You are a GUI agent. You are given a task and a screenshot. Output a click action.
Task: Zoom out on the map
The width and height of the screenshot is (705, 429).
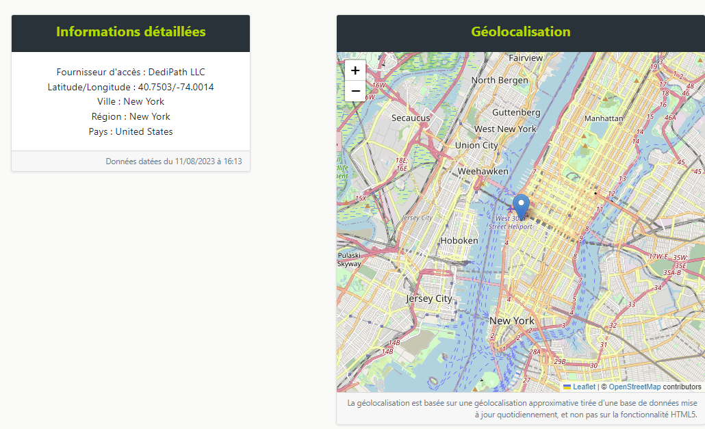[x=355, y=91]
